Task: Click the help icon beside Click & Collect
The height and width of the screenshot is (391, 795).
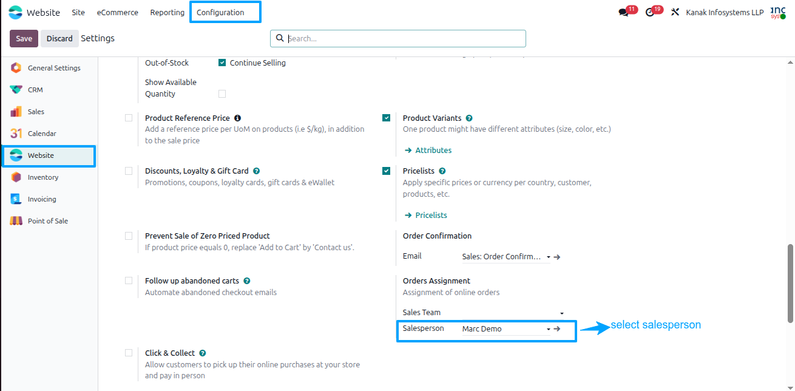Action: [x=203, y=353]
